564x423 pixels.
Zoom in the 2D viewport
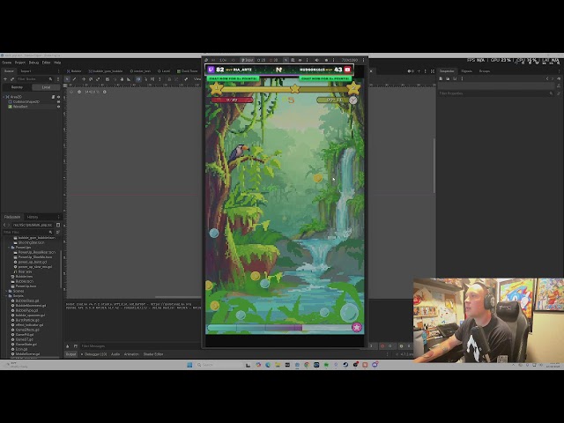tap(105, 92)
